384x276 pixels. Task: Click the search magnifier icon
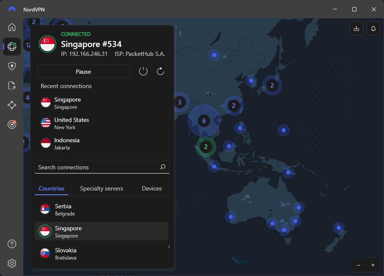pos(163,167)
